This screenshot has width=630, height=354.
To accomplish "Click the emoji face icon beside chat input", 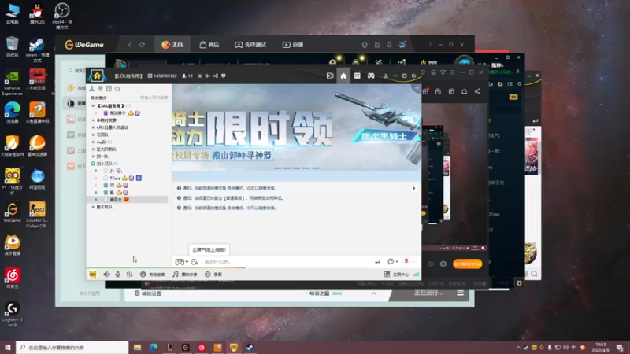I will [195, 262].
